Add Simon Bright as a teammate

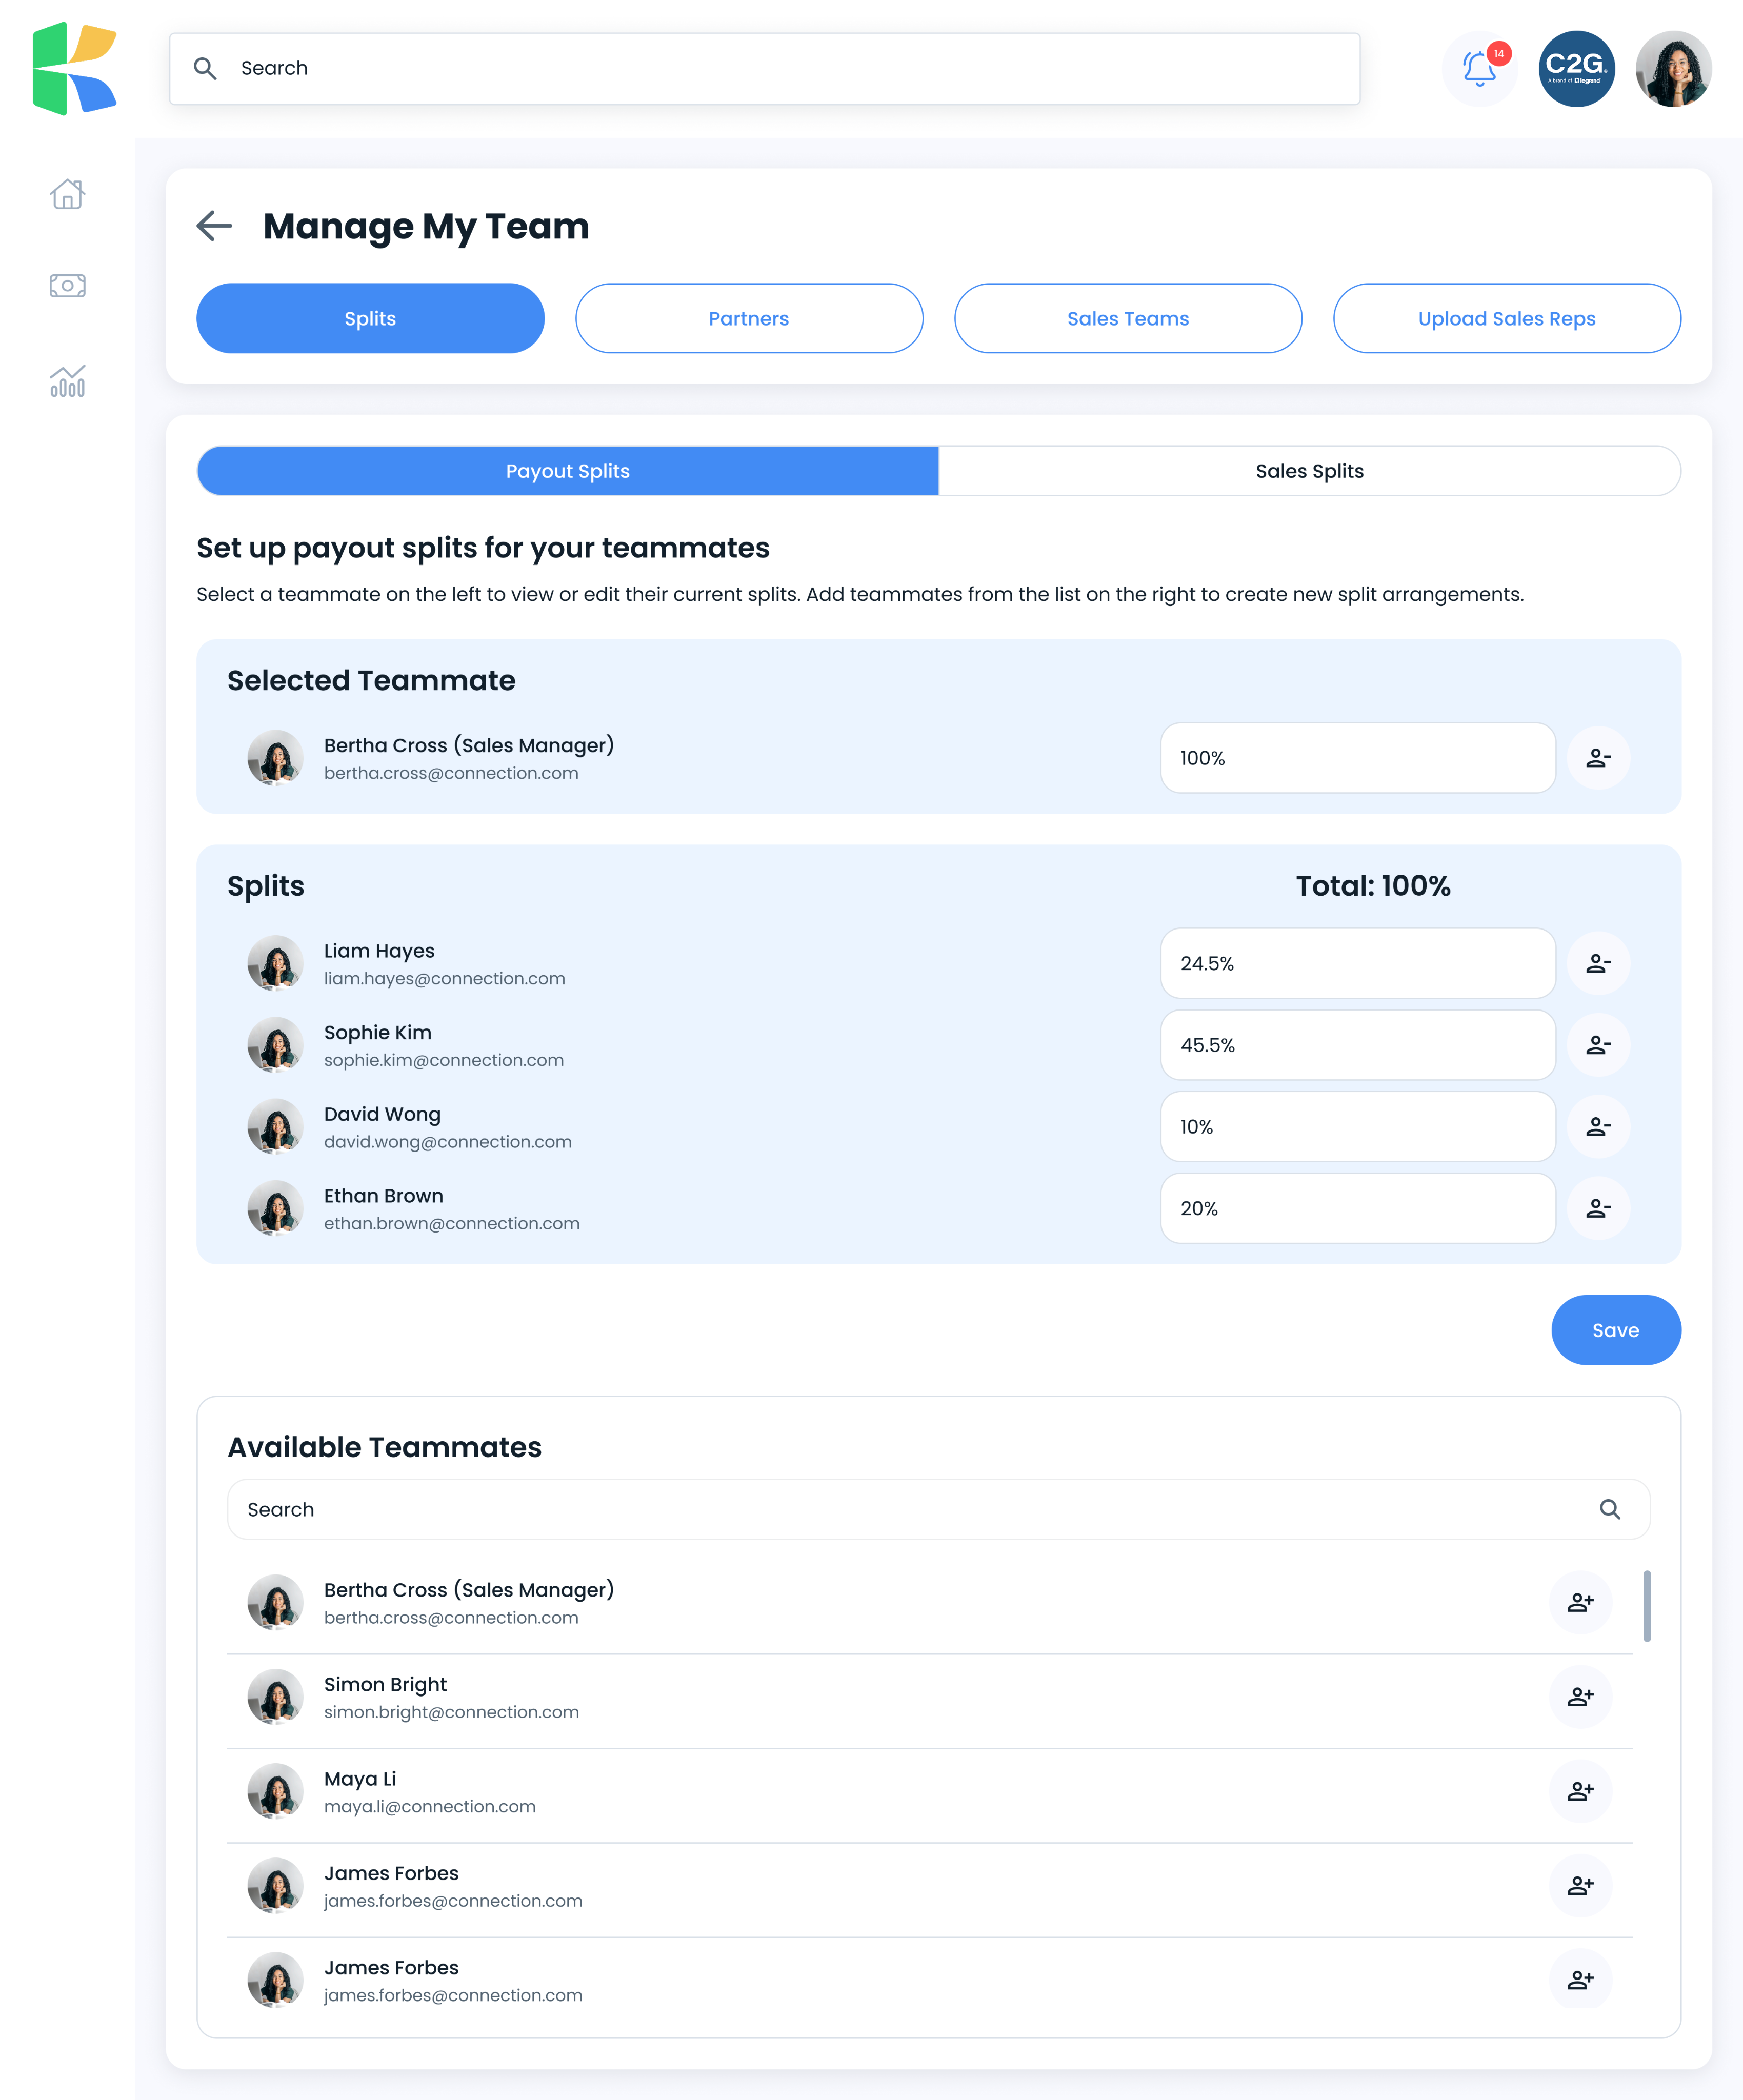[1580, 1697]
